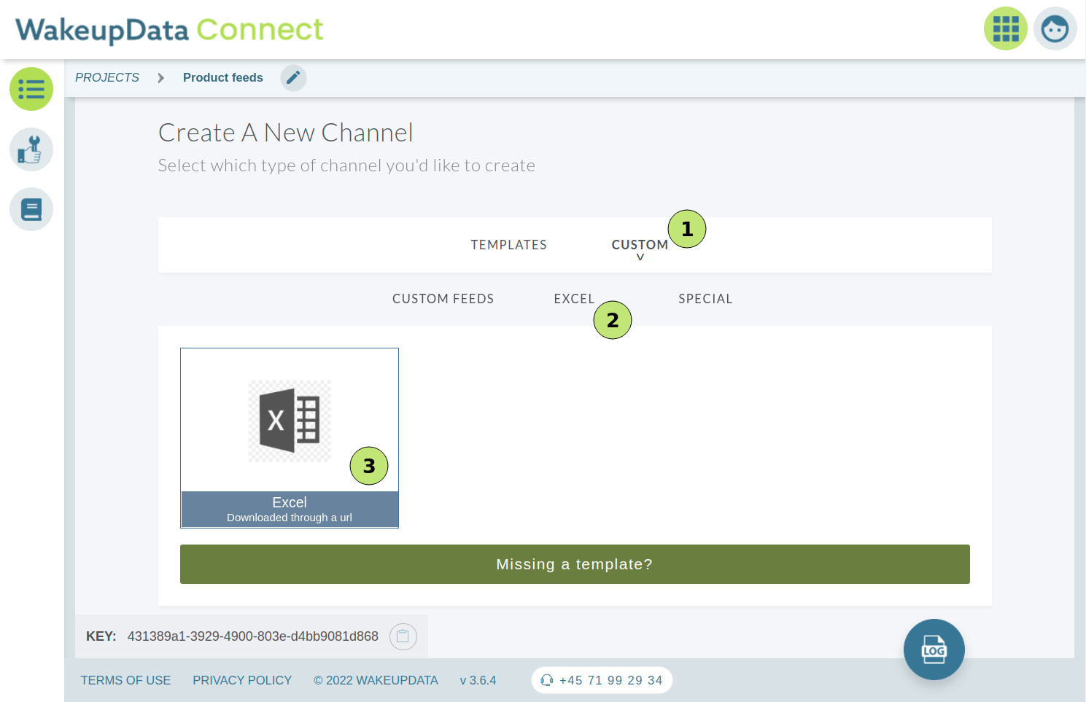Screen dimensions: 1086x702
Task: Click the version v 3.6.4 text
Action: point(478,680)
